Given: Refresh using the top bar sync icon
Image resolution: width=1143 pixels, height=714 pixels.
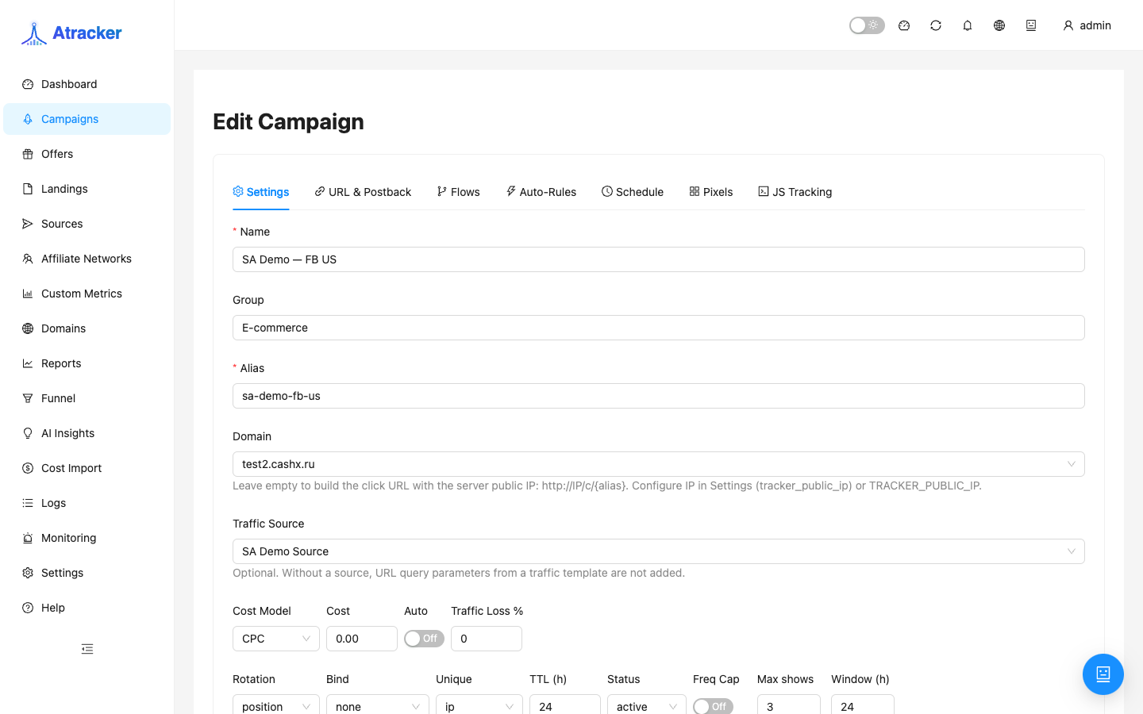Looking at the screenshot, I should (936, 25).
